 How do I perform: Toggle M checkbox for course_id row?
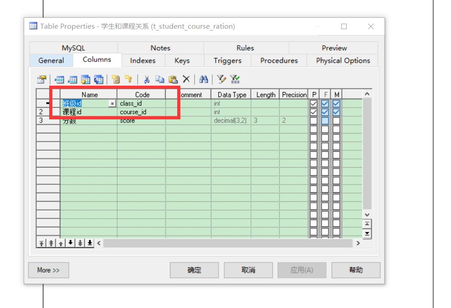336,112
